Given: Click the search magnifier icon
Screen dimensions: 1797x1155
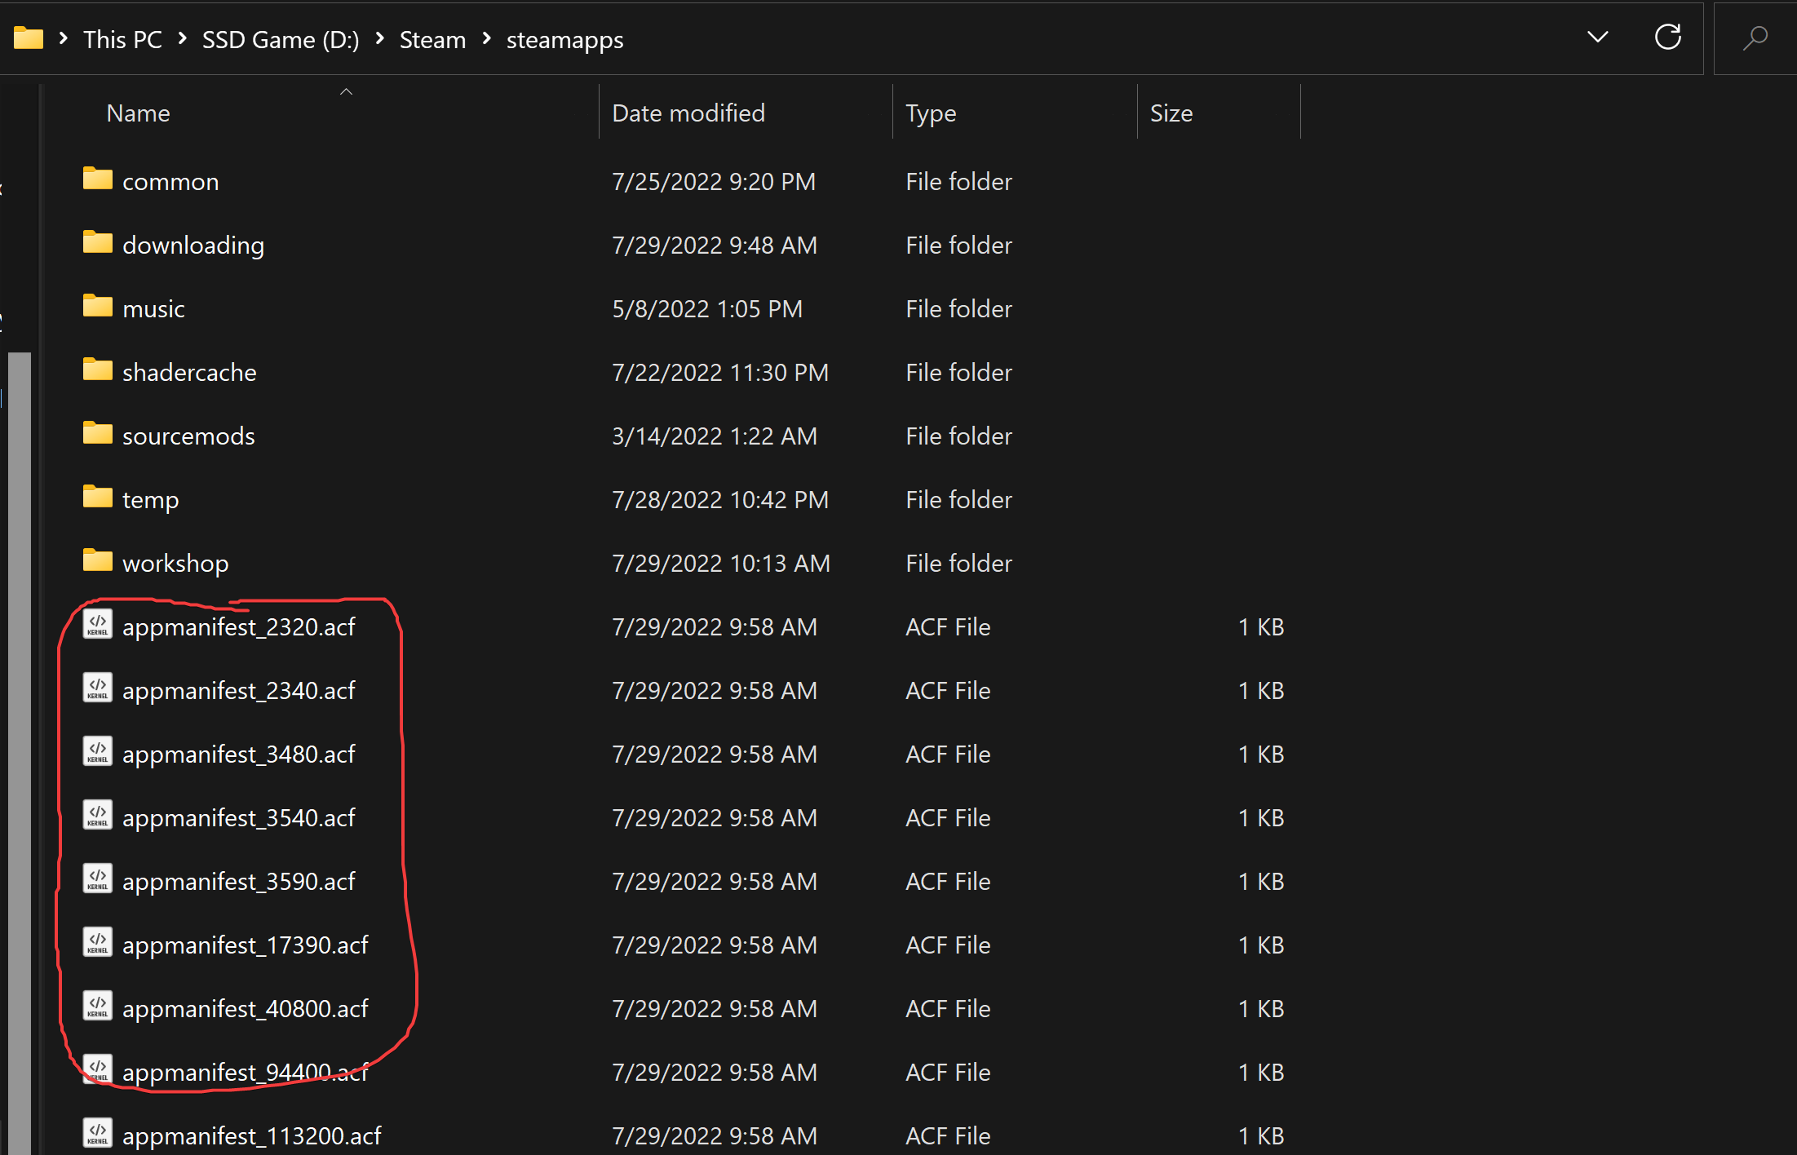Looking at the screenshot, I should point(1755,38).
